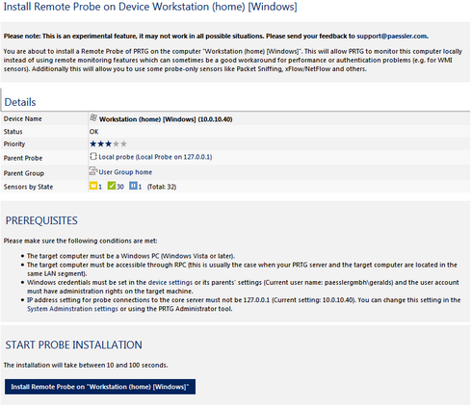472x408 pixels.
Task: Click the green OK sensors state icon
Action: point(112,186)
